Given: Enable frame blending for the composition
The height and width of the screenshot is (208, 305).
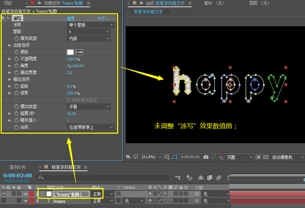Looking at the screenshot, I should pyautogui.click(x=209, y=178).
